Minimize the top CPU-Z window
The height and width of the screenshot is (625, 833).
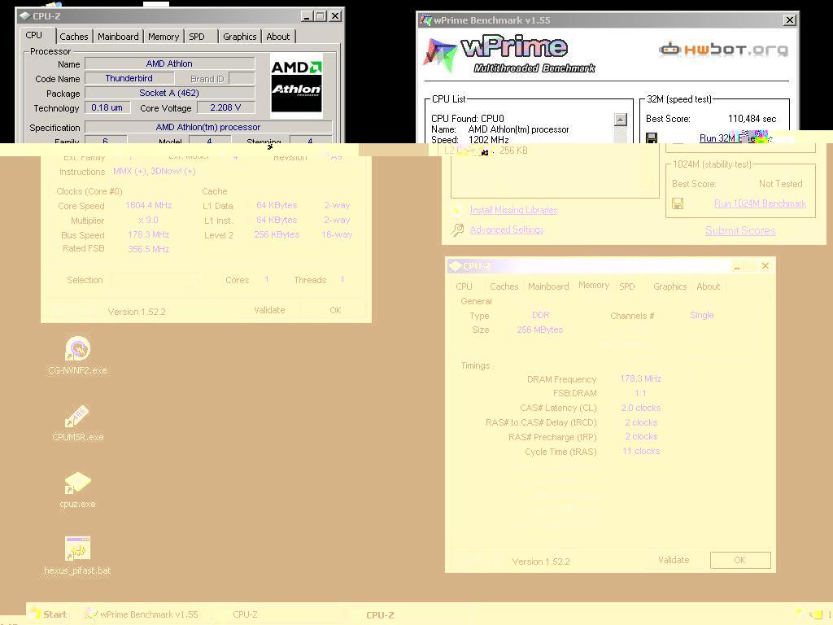[x=307, y=16]
